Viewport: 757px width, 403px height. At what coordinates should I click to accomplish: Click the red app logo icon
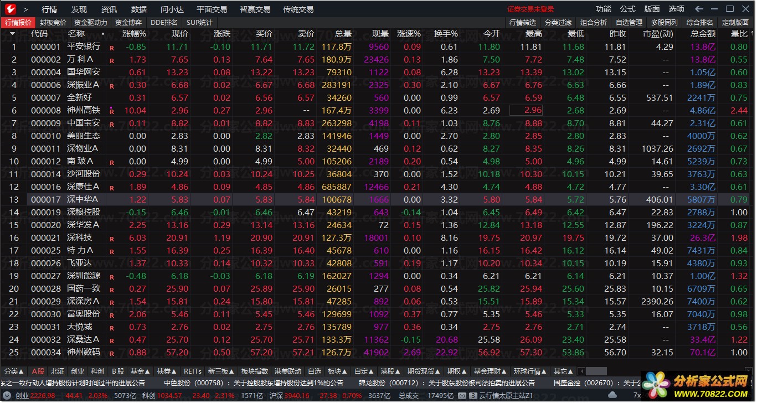pos(9,9)
